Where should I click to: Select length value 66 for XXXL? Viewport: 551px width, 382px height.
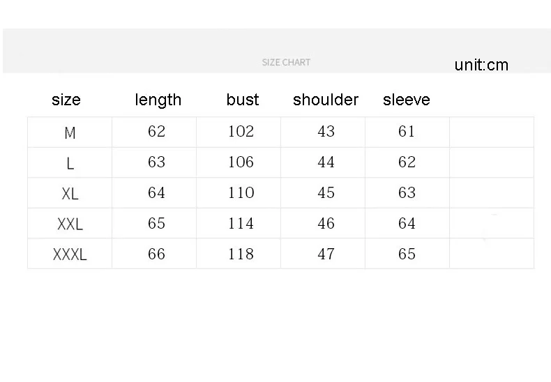coord(156,254)
